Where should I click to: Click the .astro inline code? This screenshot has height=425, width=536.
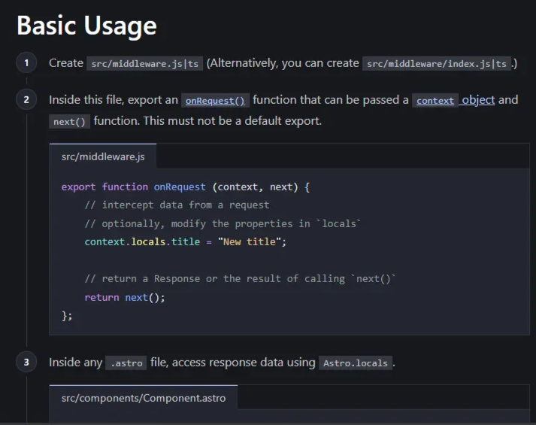(x=126, y=363)
